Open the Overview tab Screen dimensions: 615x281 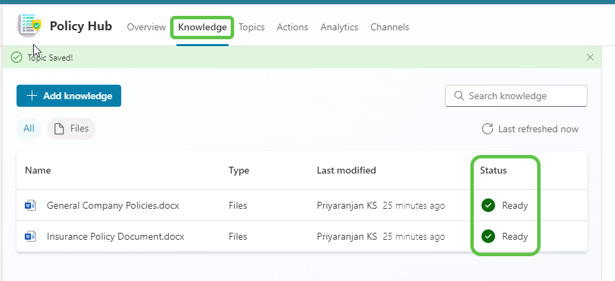(x=146, y=28)
